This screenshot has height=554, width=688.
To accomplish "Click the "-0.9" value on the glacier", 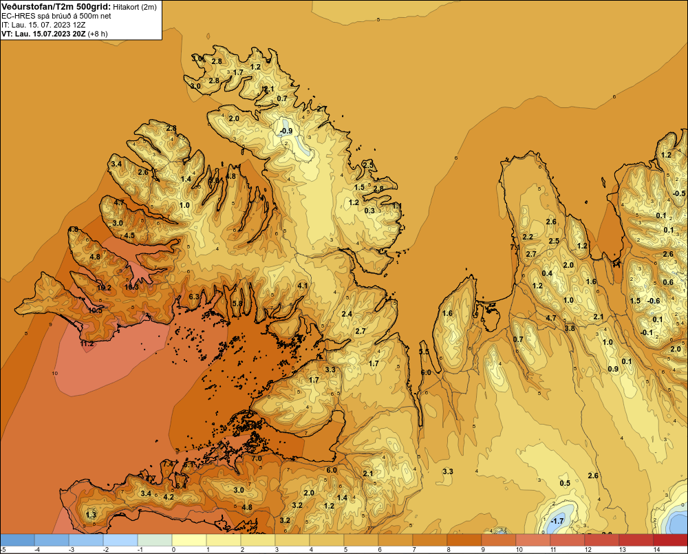I will pos(286,131).
